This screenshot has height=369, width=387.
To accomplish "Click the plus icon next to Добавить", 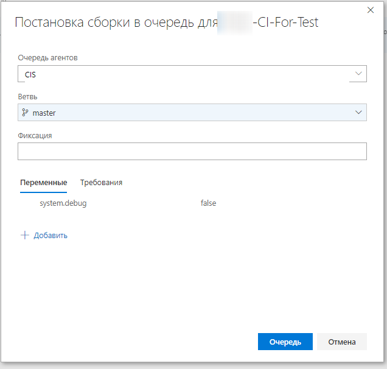I will pyautogui.click(x=25, y=236).
